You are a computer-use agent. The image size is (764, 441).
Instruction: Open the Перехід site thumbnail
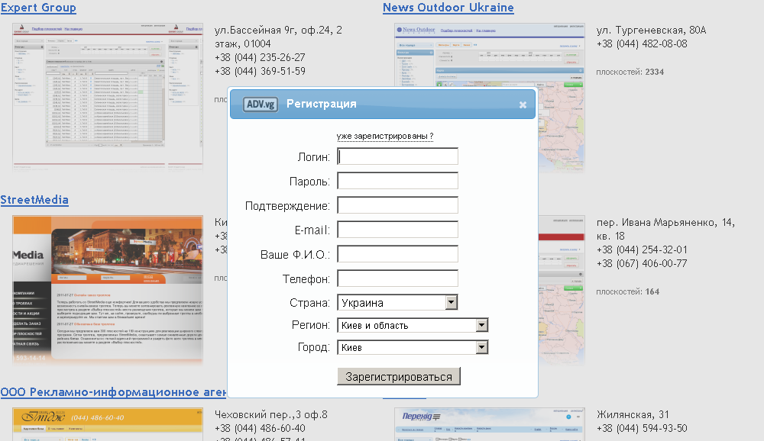point(489,424)
